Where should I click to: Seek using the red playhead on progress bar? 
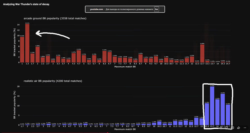[107, 132]
